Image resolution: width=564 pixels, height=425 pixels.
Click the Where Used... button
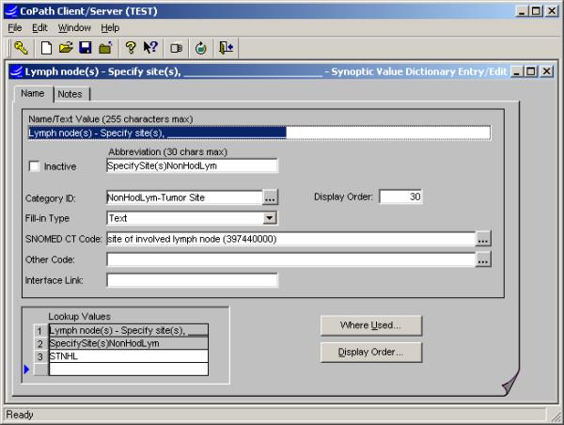371,325
